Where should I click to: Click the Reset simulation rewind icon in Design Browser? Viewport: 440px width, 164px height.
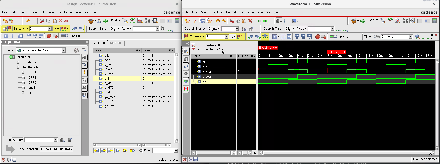coord(20,36)
